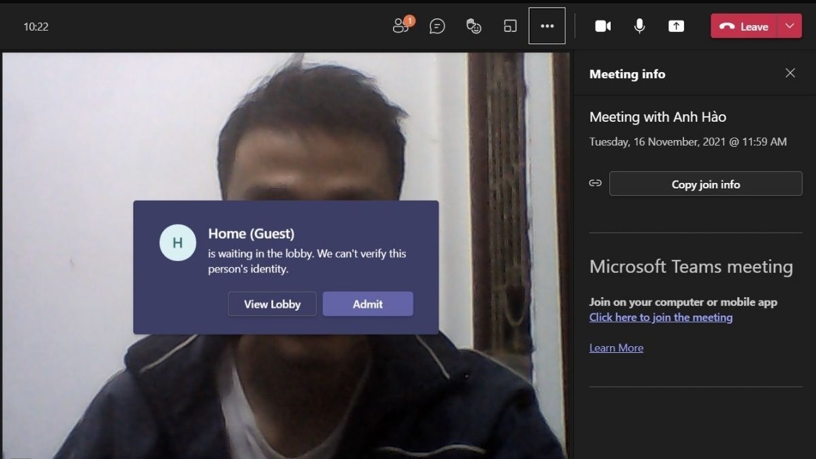Click the Home guest avatar circle
The image size is (816, 459).
click(177, 243)
